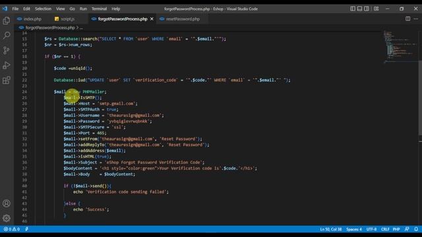Click line number 40 in gutter
Screen dimensions: 422x237
[x=24, y=186]
